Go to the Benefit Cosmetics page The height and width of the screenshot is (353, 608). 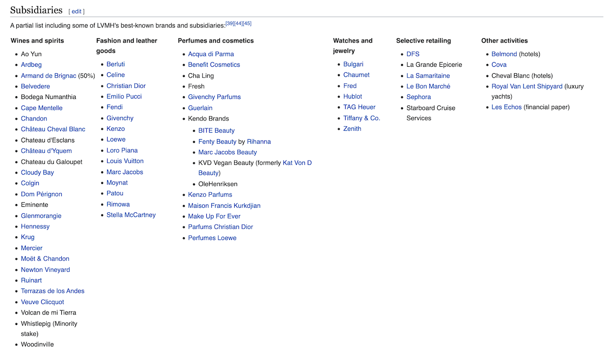[x=214, y=64]
